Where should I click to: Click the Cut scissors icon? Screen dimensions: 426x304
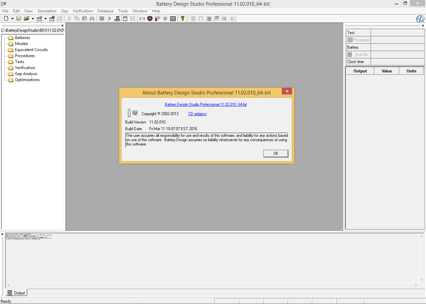(x=69, y=19)
